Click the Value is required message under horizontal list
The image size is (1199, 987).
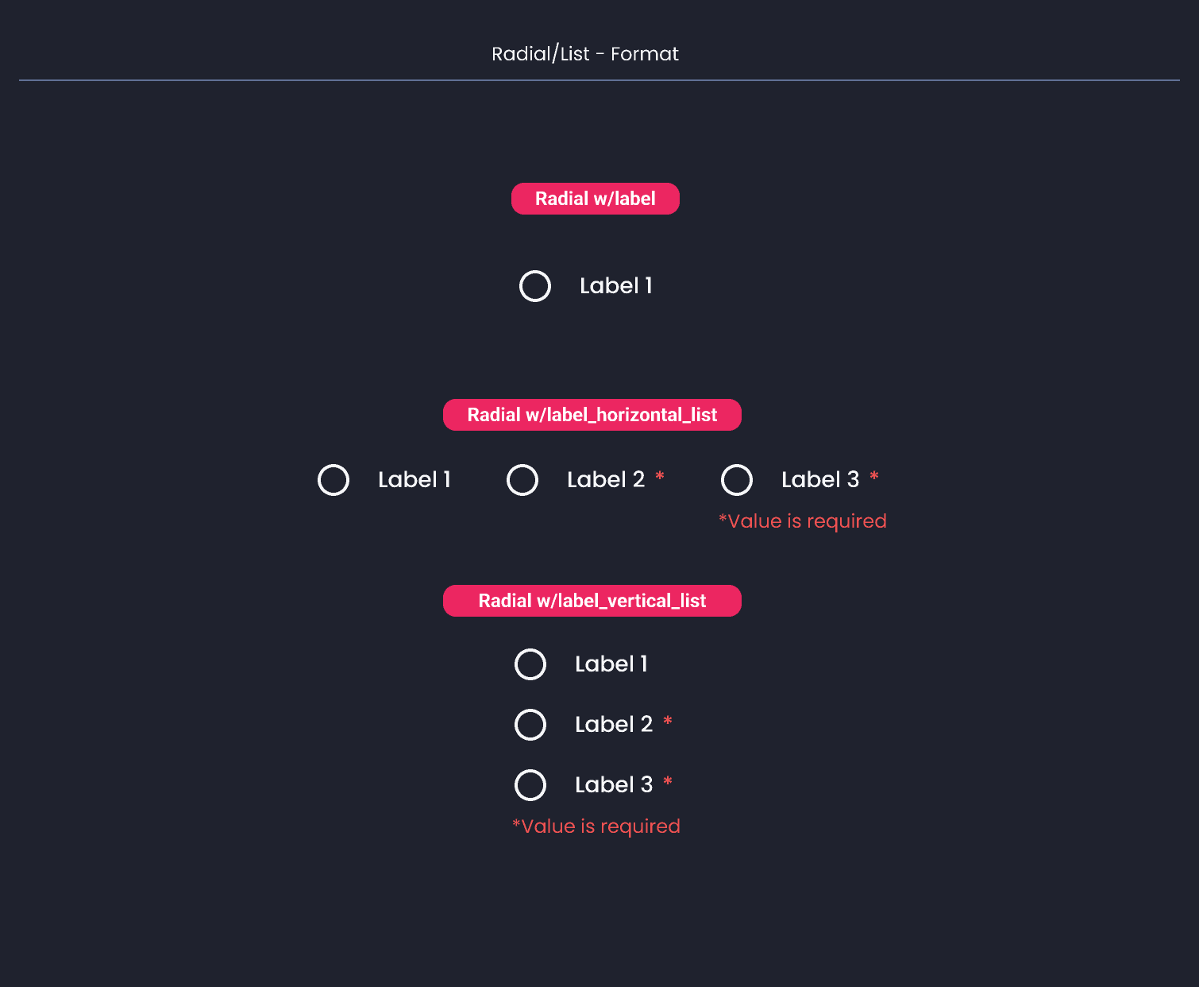[x=803, y=521]
